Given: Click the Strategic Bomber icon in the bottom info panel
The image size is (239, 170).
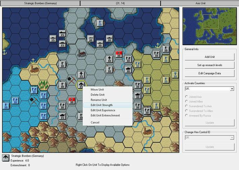Looking at the screenshot, I should 6,158.
